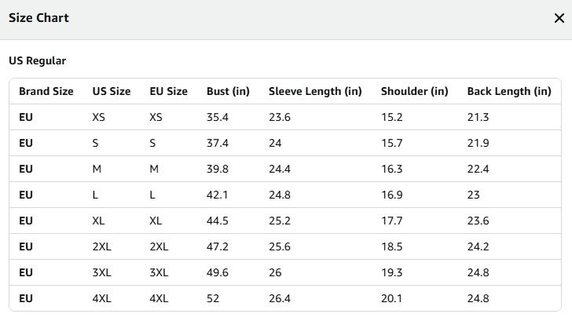Click the XS value in US Size column

pyautogui.click(x=98, y=117)
